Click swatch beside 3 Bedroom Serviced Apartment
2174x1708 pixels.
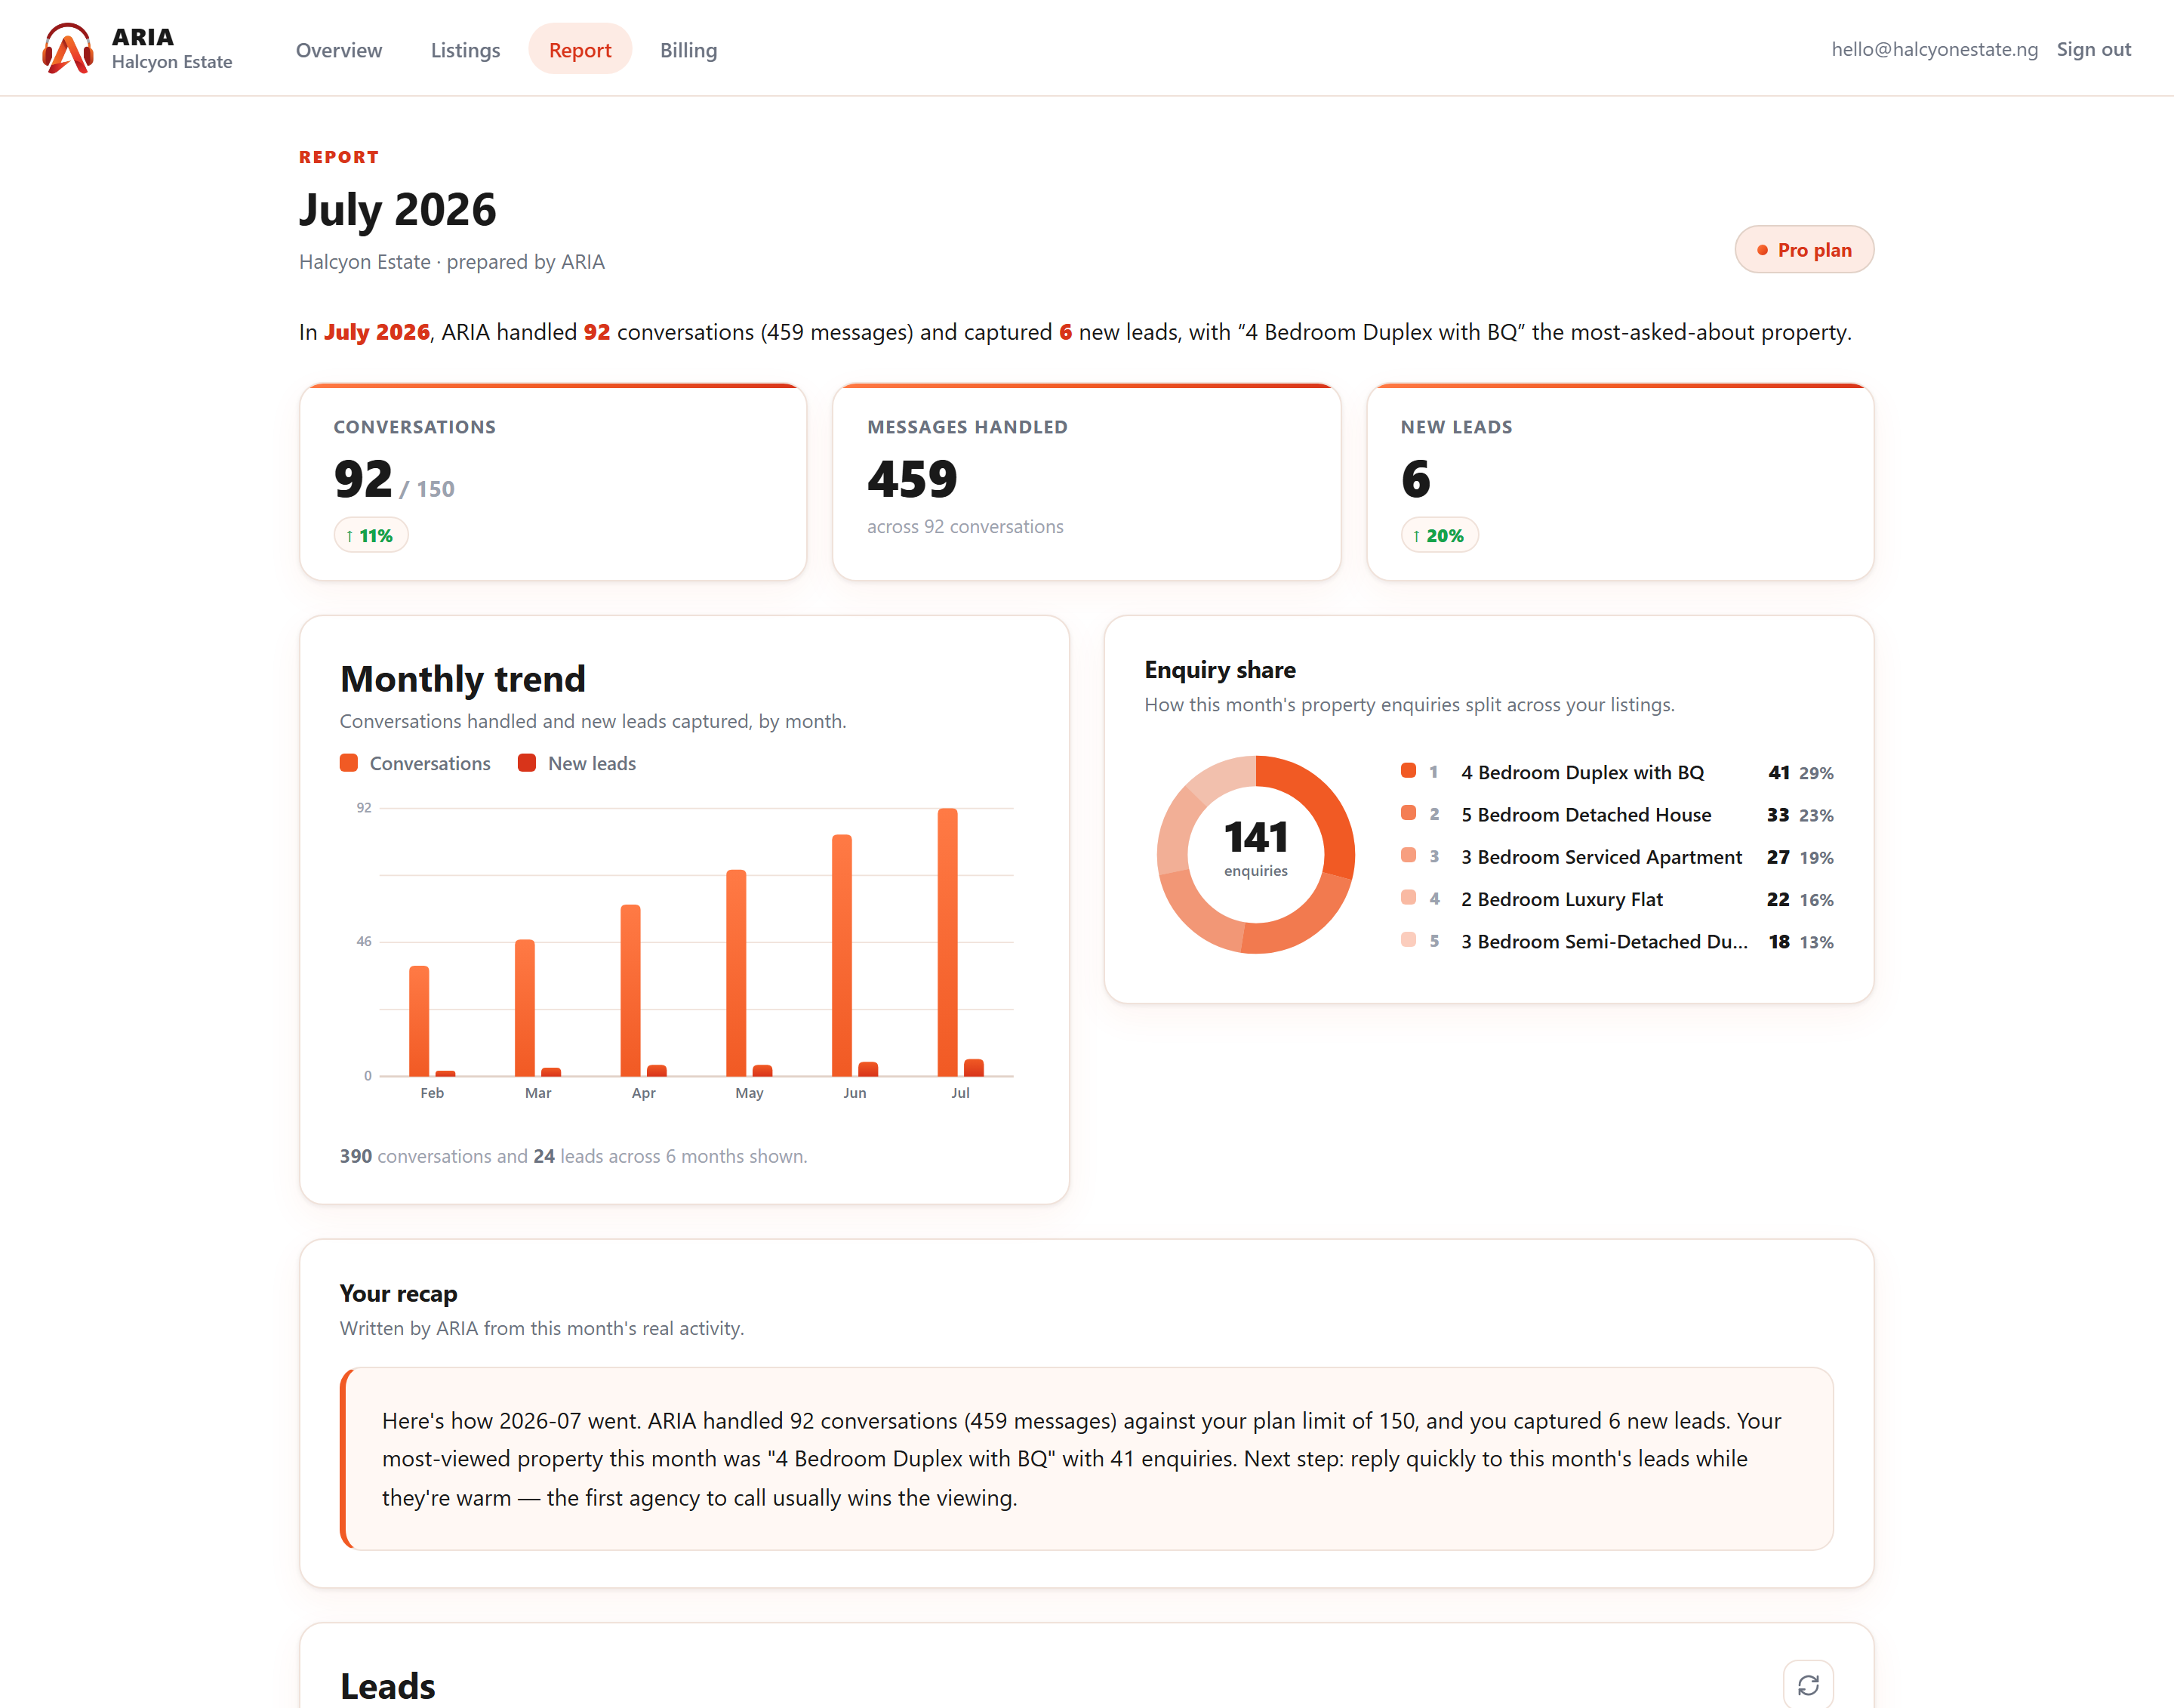[x=1409, y=855]
